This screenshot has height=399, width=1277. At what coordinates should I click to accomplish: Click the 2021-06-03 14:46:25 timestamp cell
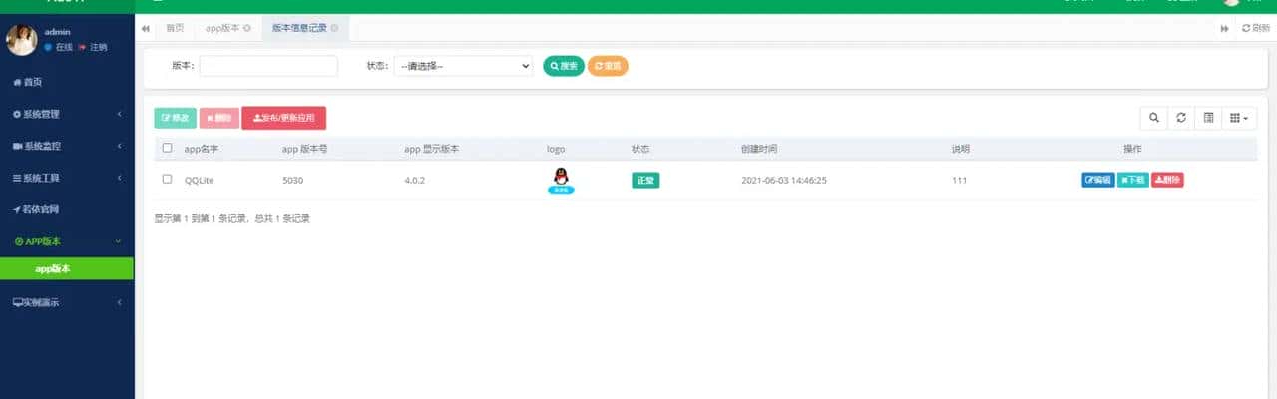(x=784, y=181)
